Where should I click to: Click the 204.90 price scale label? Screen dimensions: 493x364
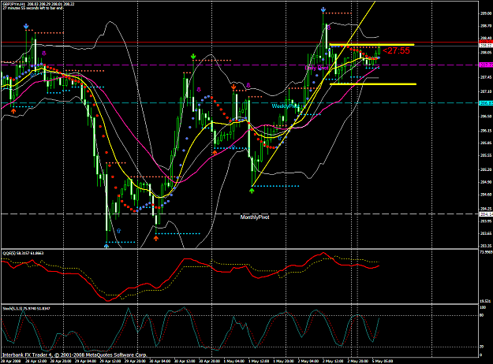(486, 182)
